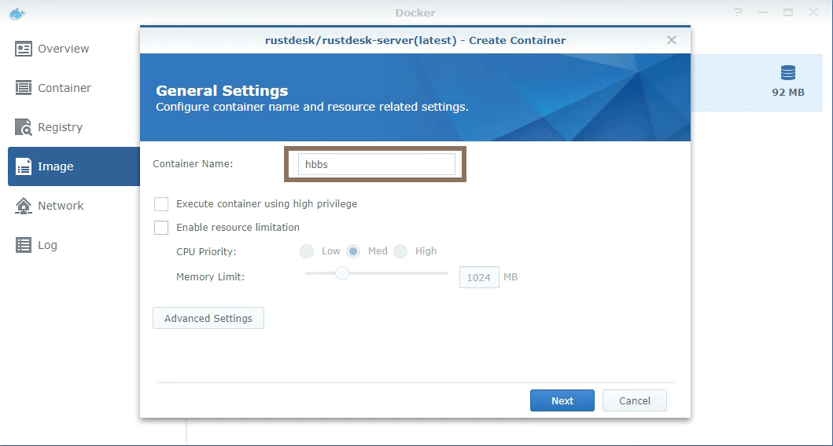Click the Memory Limit value box

point(478,277)
